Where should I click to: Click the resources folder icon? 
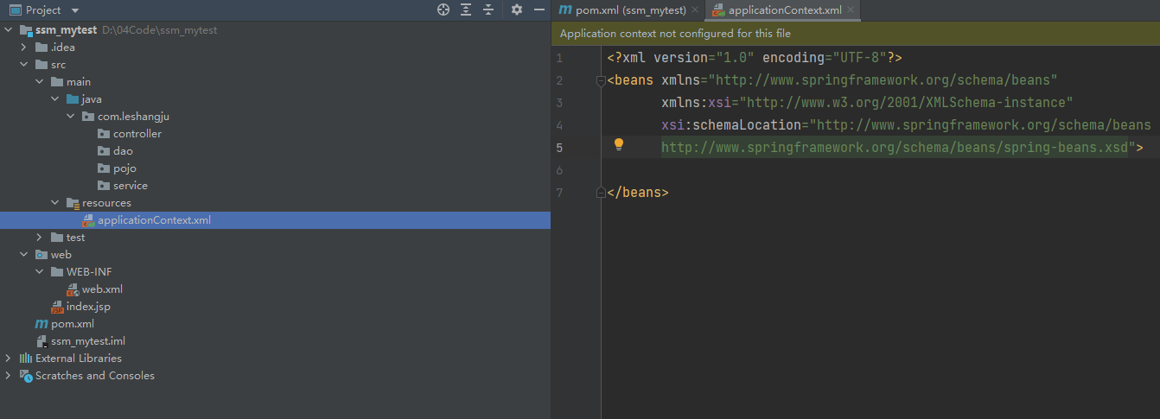[x=73, y=203]
